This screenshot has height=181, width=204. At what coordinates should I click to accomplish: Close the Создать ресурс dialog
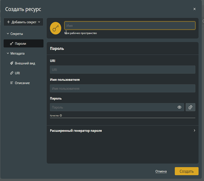click(194, 9)
